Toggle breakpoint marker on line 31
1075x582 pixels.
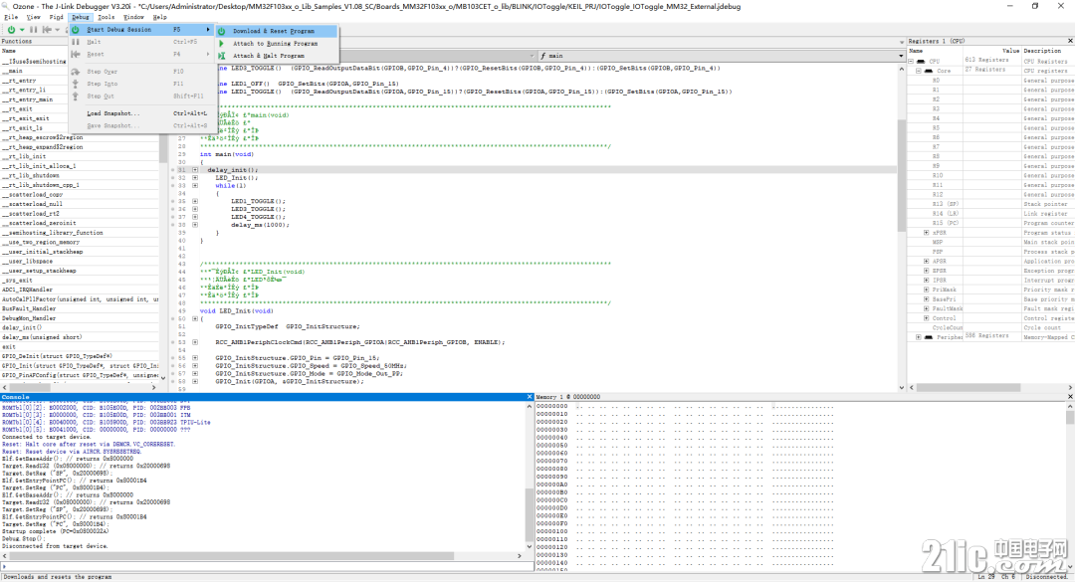[173, 169]
